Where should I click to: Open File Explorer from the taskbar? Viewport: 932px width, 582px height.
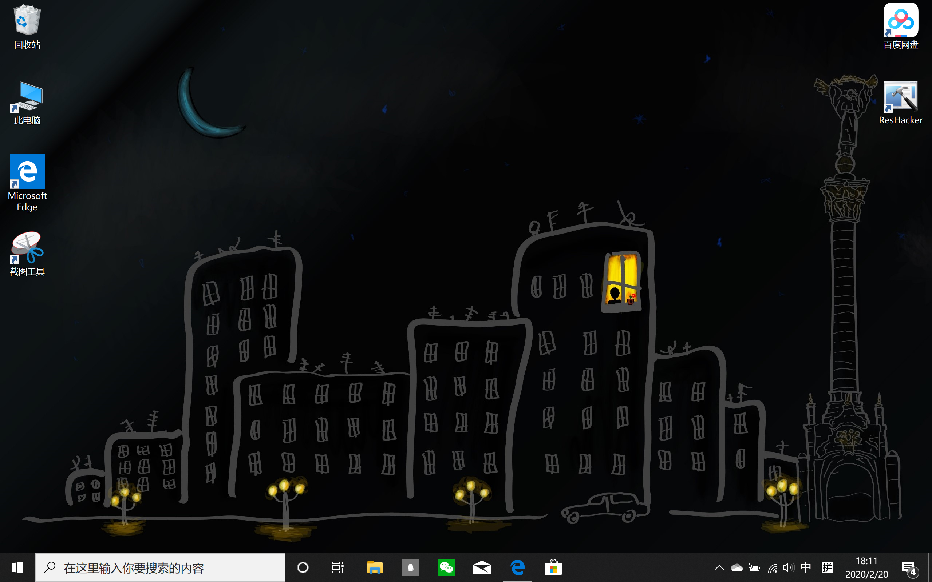point(374,567)
